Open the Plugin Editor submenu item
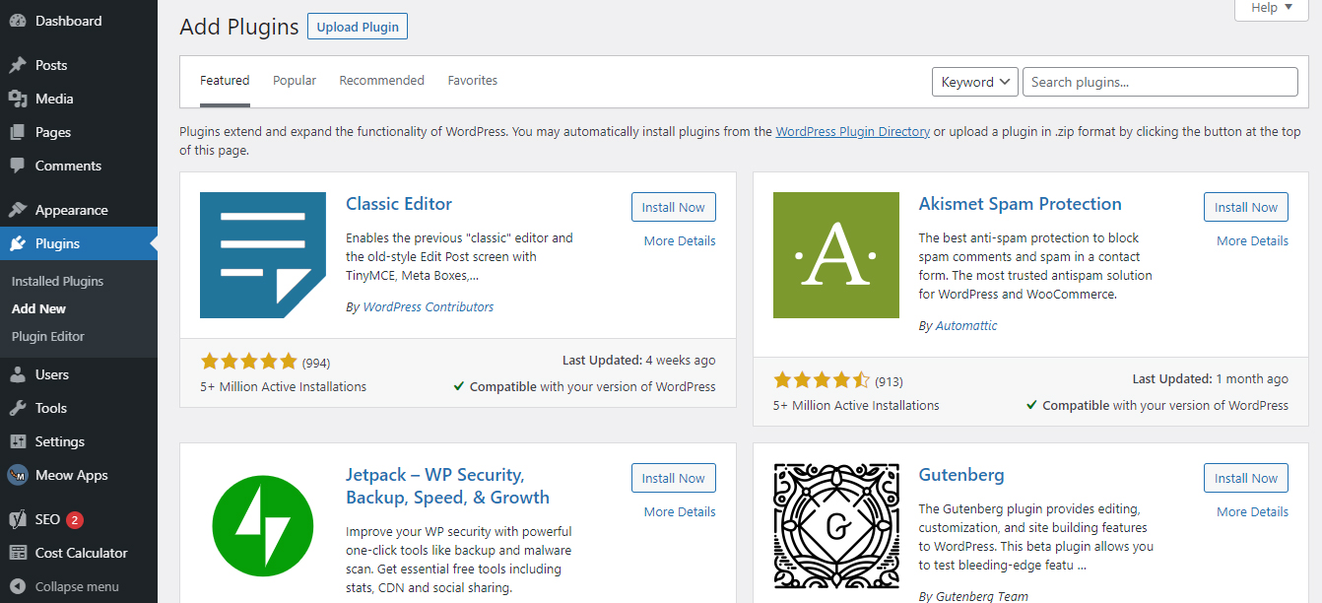Image resolution: width=1322 pixels, height=603 pixels. [47, 336]
